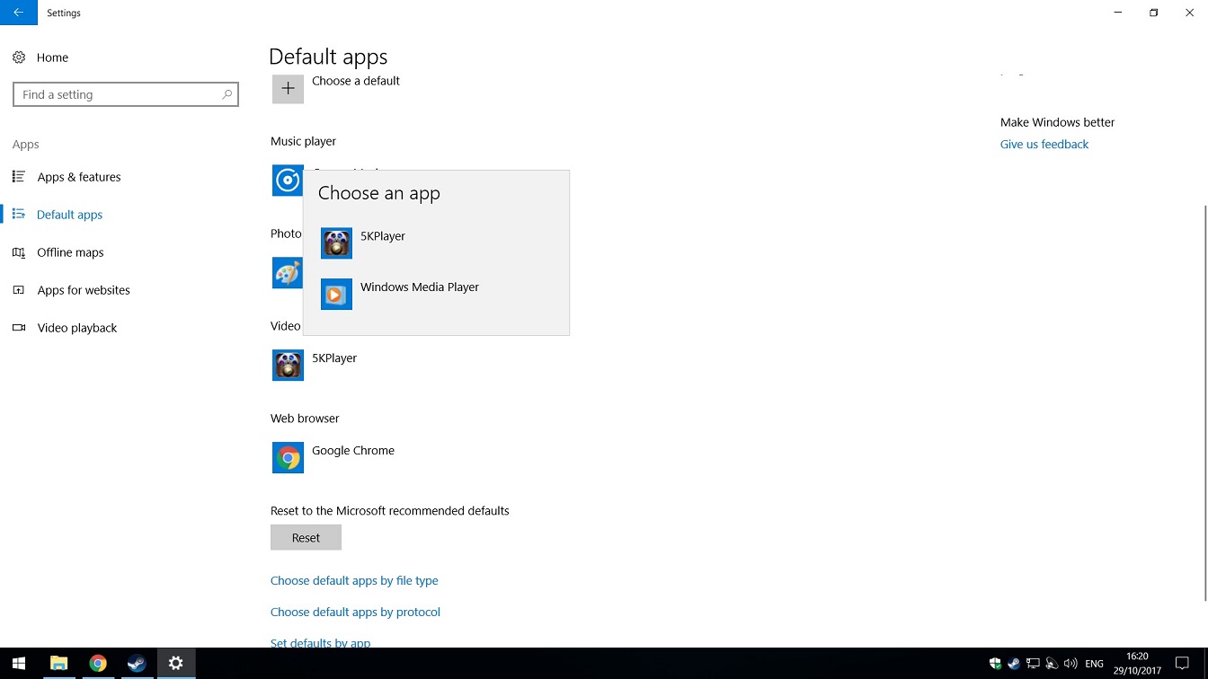
Task: Open Apps for websites settings
Action: [84, 290]
